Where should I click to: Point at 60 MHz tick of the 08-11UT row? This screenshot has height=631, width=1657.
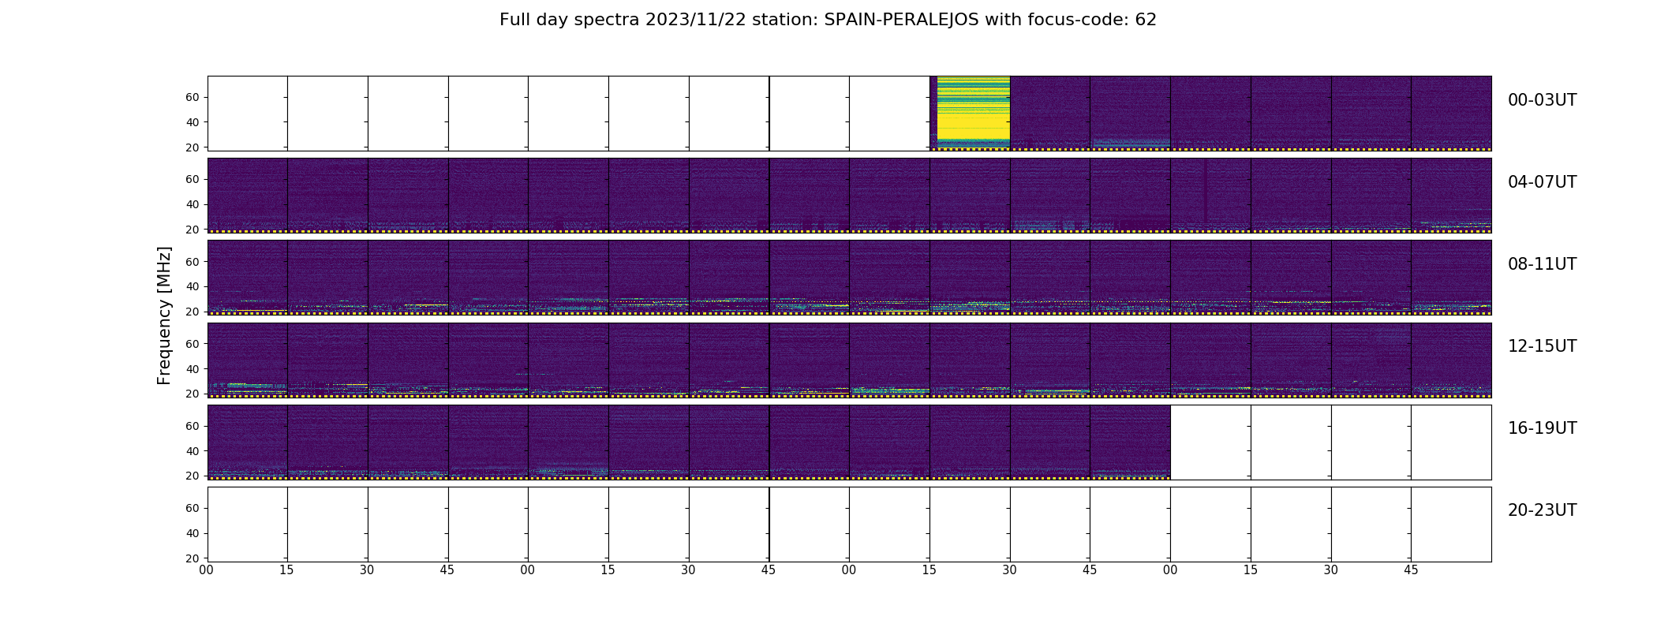pyautogui.click(x=193, y=261)
